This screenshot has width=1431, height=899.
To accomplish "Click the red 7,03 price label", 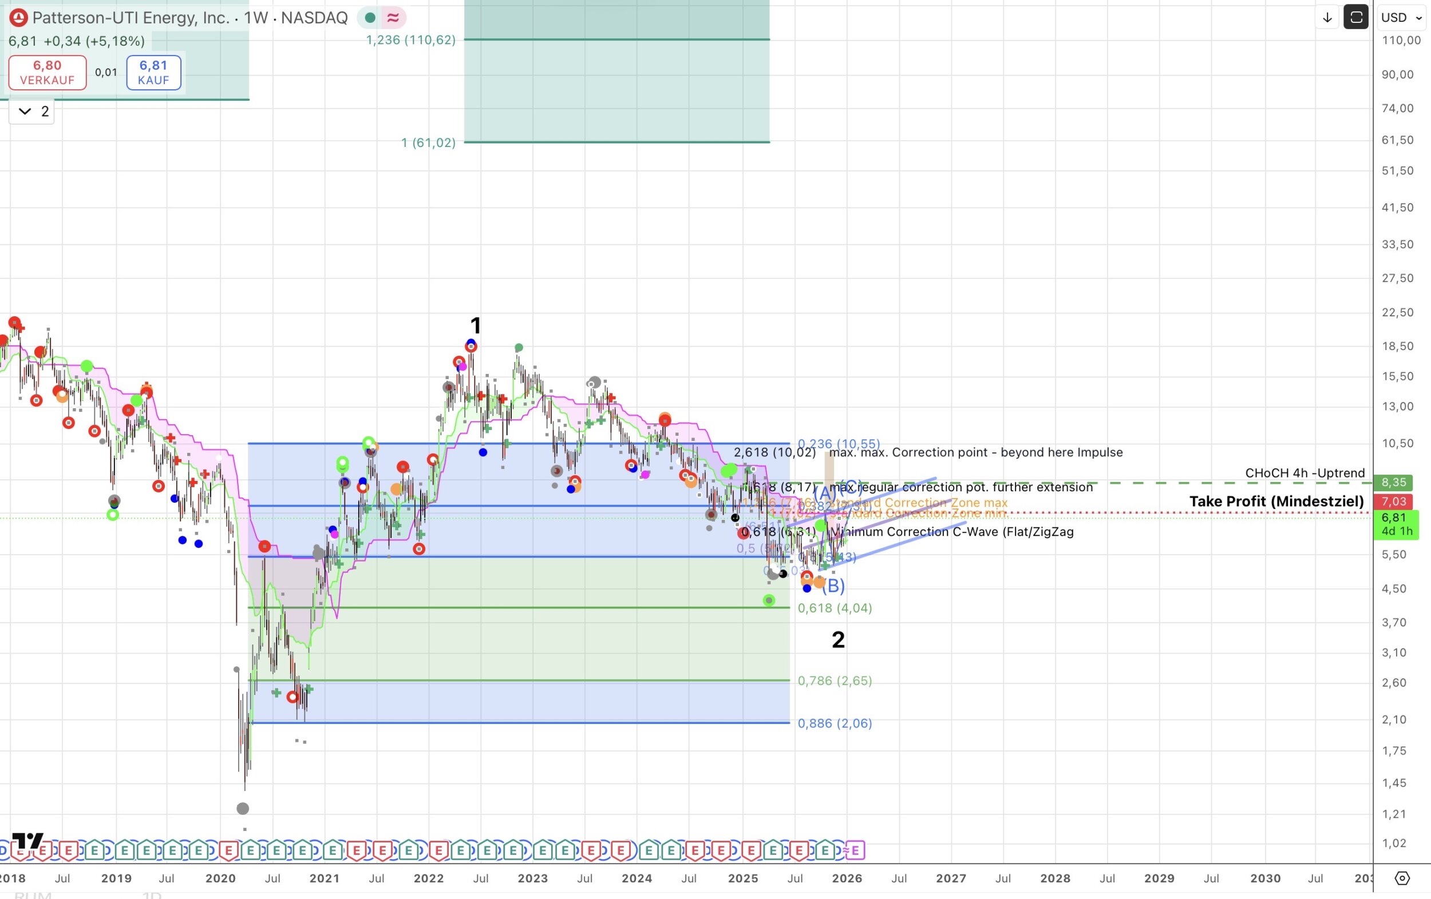I will point(1394,502).
